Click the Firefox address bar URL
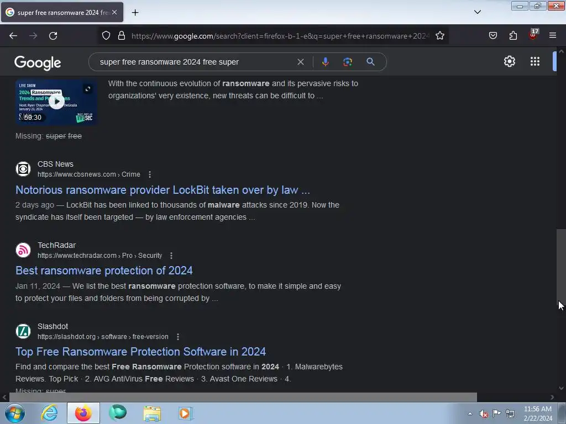Image resolution: width=566 pixels, height=424 pixels. pyautogui.click(x=280, y=36)
